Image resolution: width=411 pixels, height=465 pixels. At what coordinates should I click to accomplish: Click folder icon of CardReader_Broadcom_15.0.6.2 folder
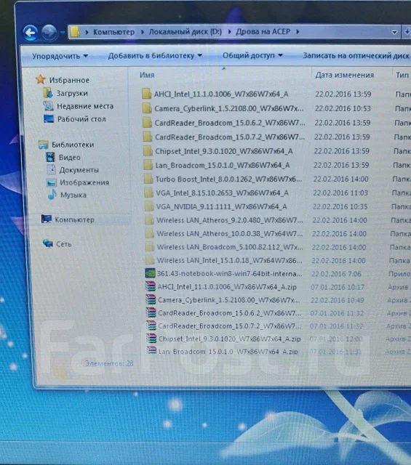pos(147,123)
